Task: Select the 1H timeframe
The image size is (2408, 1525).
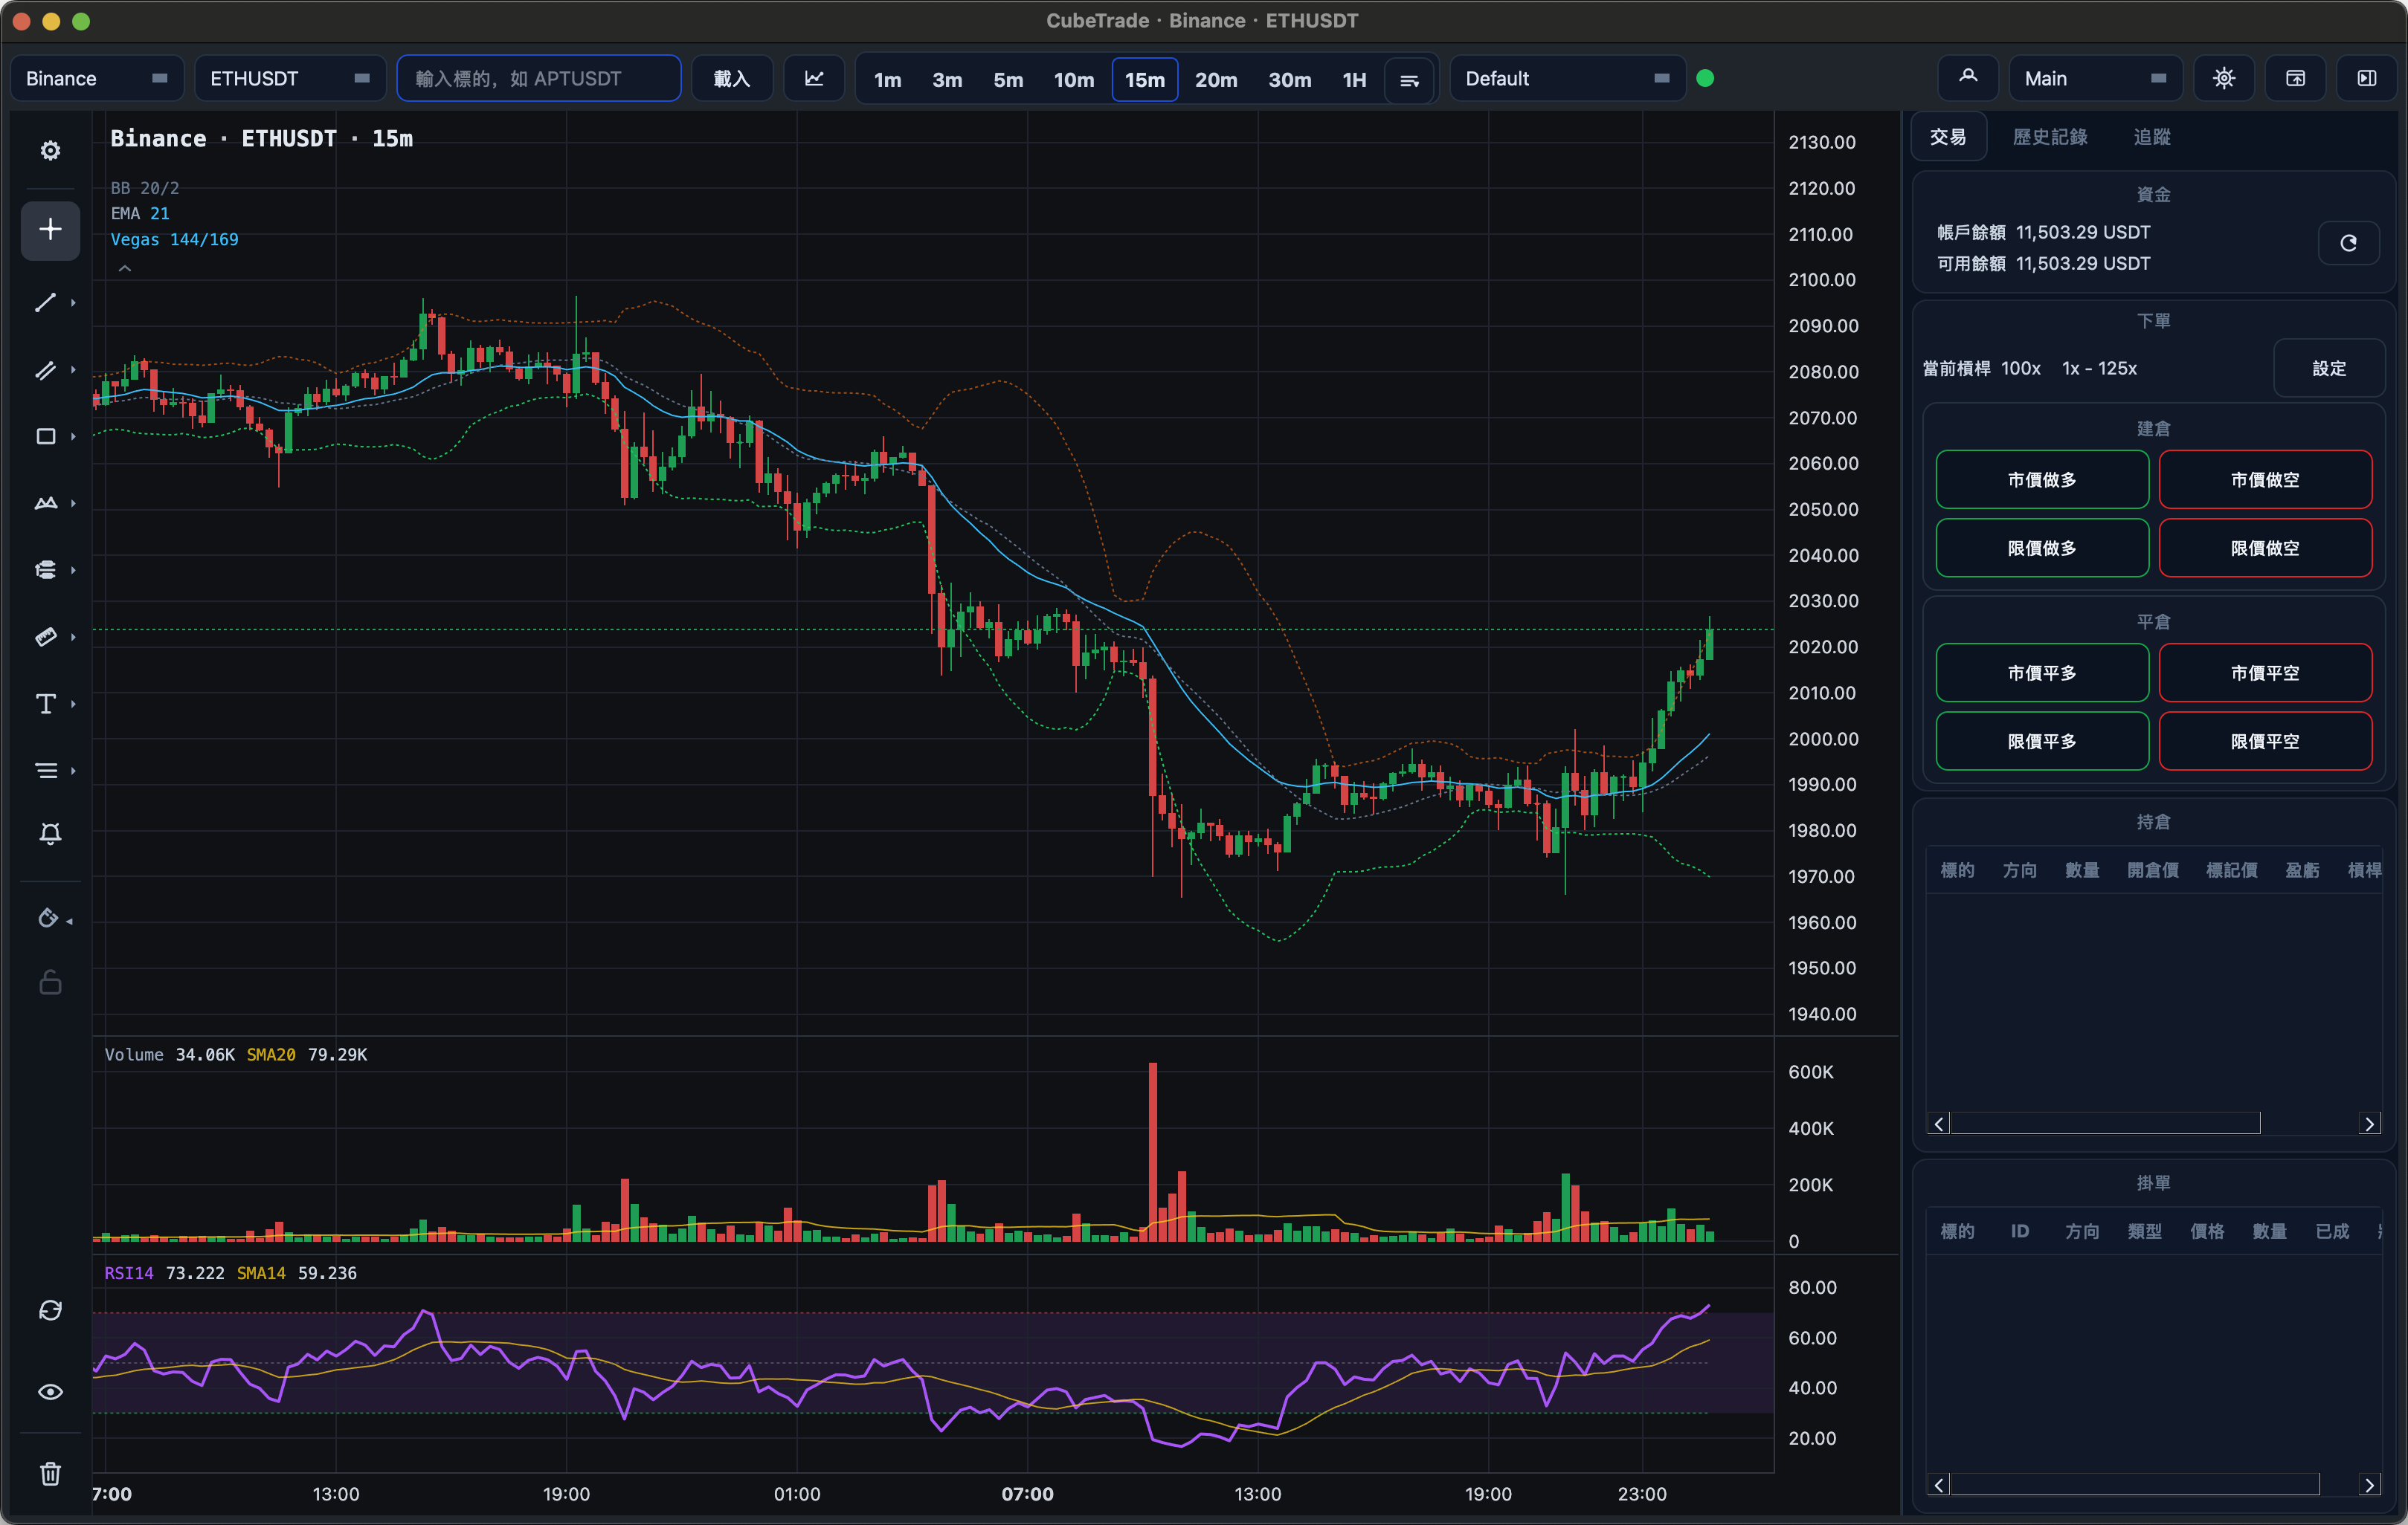Action: pyautogui.click(x=1354, y=79)
